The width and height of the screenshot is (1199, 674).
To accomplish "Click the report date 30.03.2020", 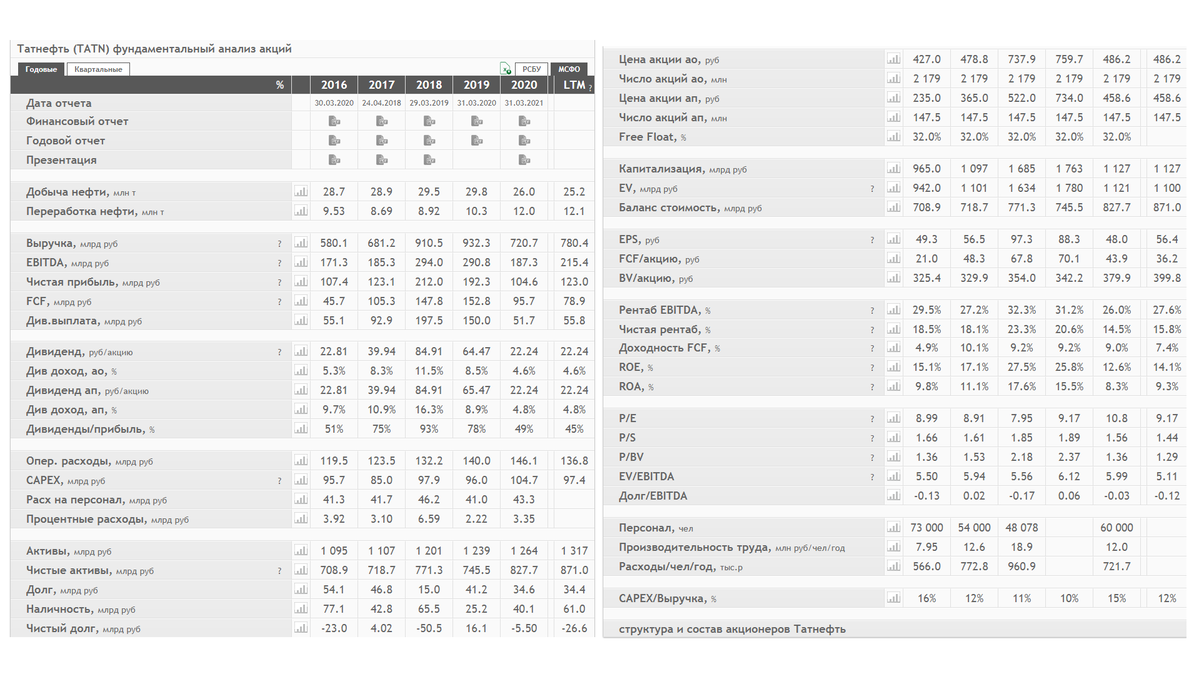I will [333, 103].
